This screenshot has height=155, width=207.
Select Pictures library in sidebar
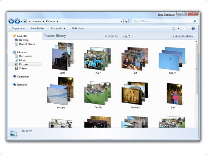pyautogui.click(x=24, y=64)
